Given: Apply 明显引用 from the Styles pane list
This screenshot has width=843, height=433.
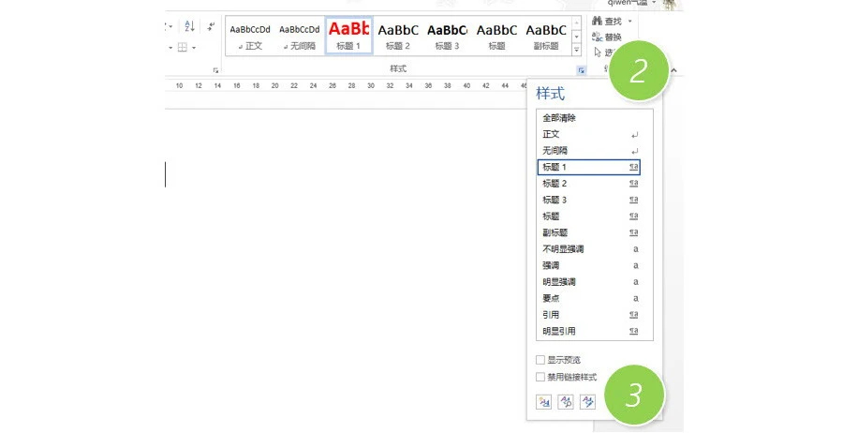Looking at the screenshot, I should coord(559,331).
